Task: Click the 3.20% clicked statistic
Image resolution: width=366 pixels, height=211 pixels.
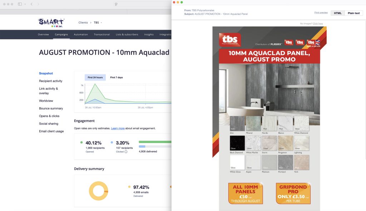Action: coord(123,143)
